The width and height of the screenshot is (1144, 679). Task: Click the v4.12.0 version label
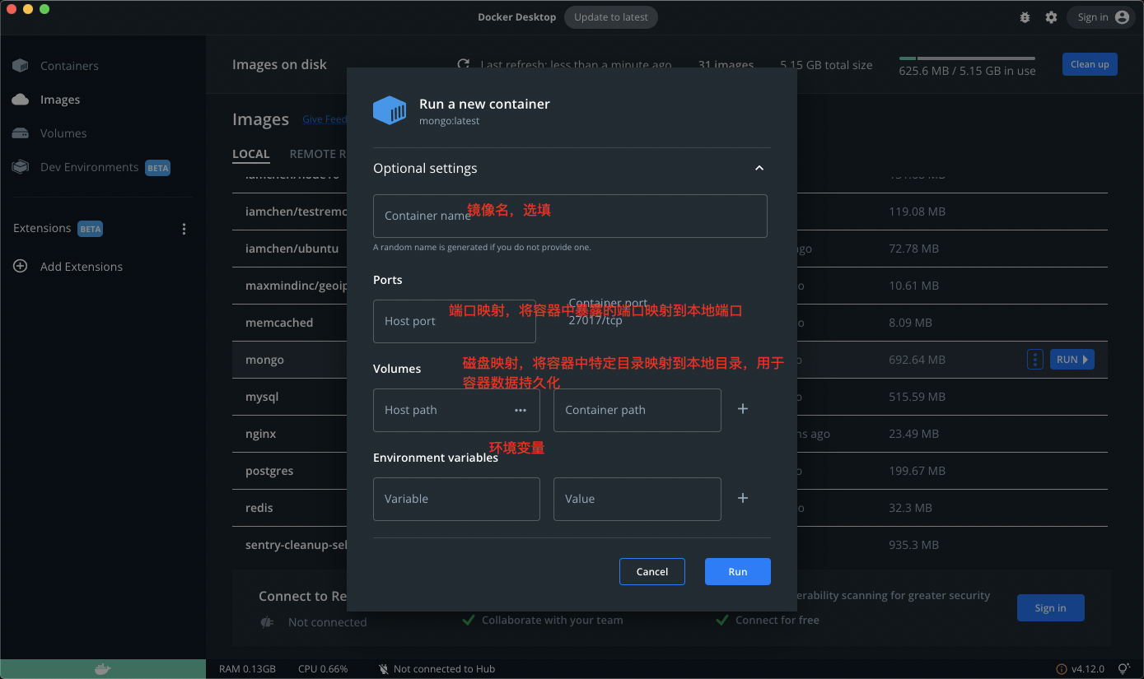click(x=1088, y=669)
